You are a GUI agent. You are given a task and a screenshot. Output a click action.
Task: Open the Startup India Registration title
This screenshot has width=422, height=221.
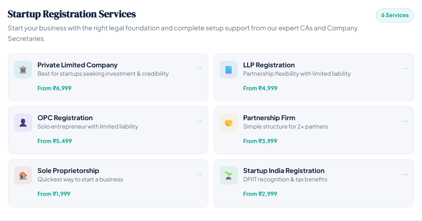pos(284,171)
